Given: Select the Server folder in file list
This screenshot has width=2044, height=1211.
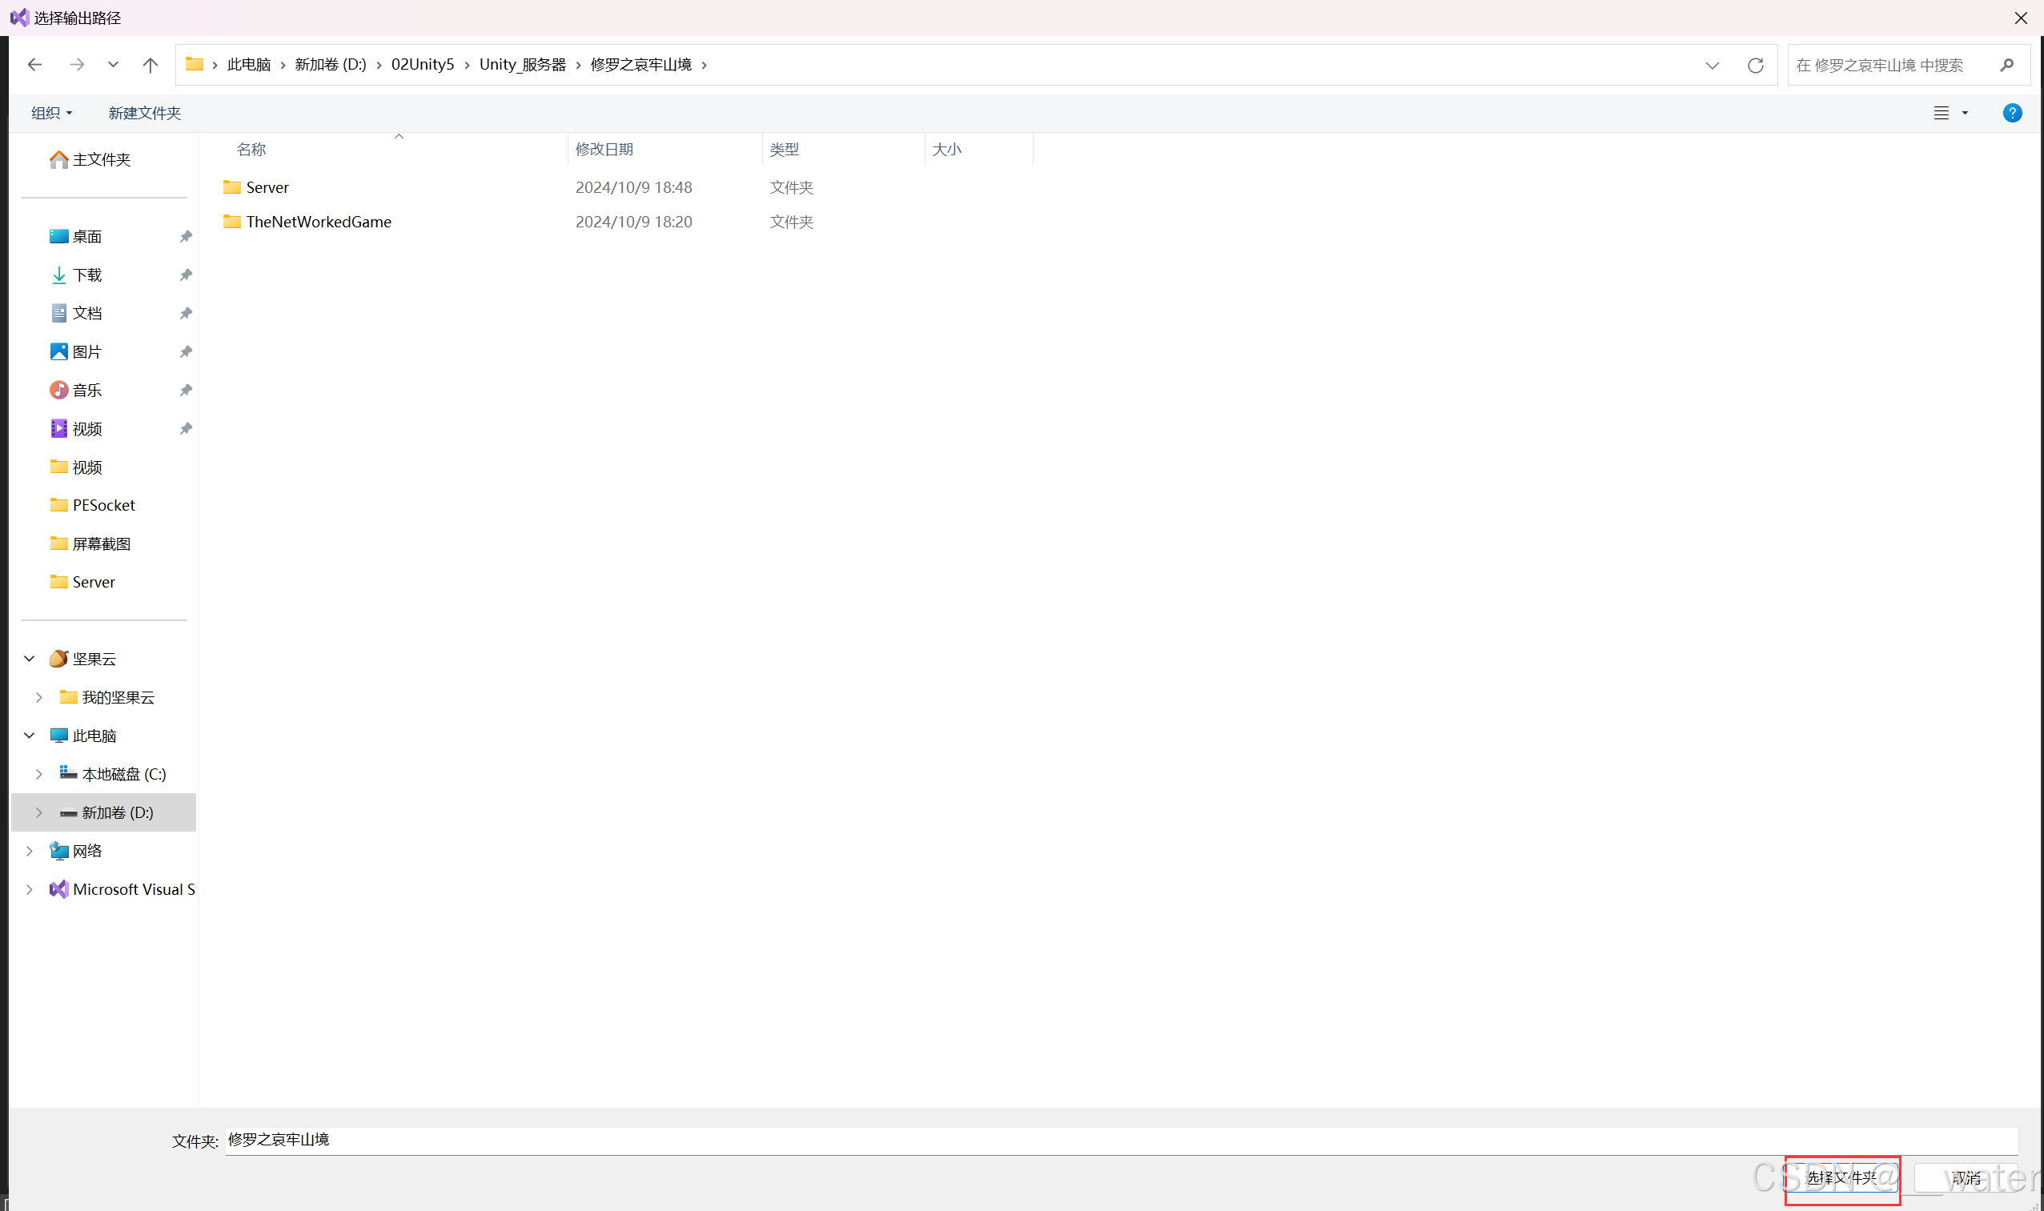Looking at the screenshot, I should pyautogui.click(x=267, y=186).
